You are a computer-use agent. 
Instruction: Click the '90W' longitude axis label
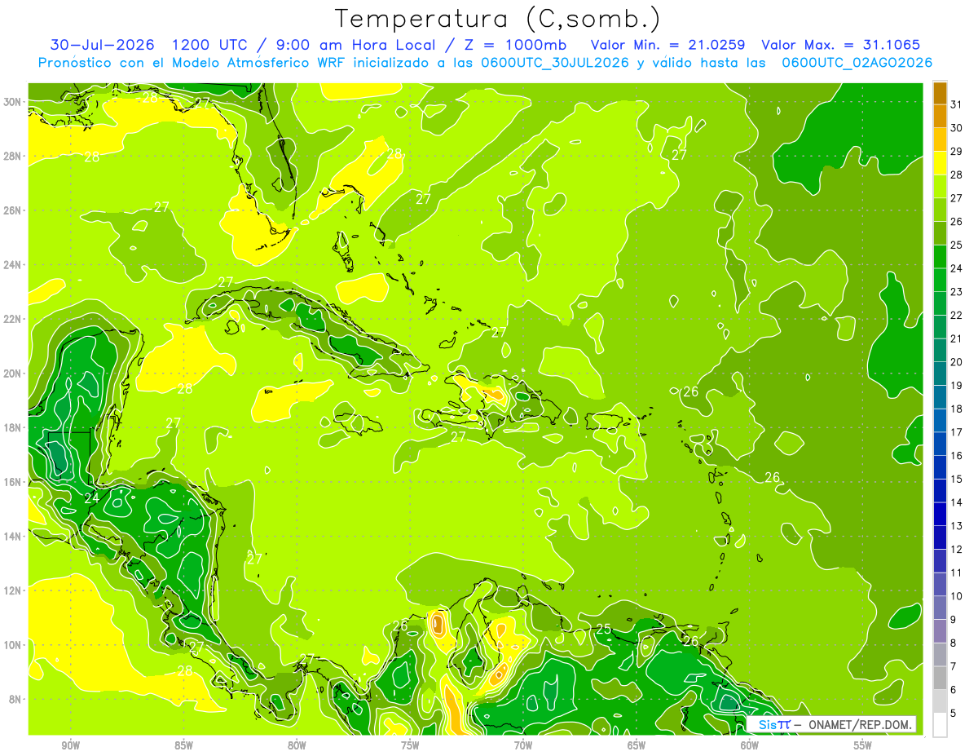click(70, 745)
